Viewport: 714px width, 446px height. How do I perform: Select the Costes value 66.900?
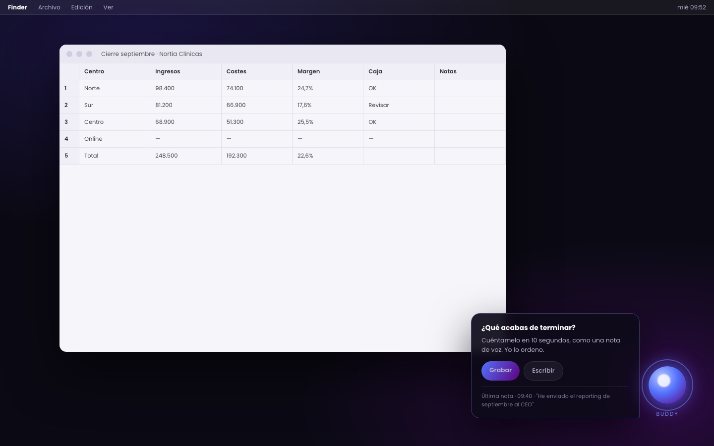pos(257,105)
